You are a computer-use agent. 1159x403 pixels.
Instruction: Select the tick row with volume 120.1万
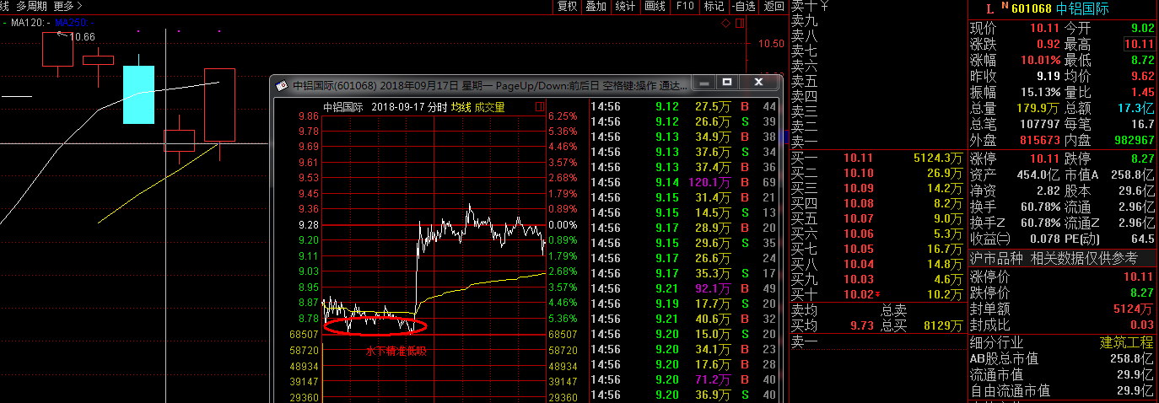point(683,183)
